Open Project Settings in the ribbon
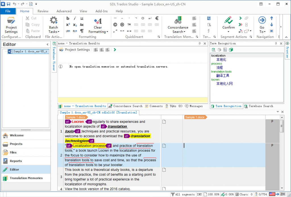Image resolution: width=291 pixels, height=197 pixels. coord(11,25)
